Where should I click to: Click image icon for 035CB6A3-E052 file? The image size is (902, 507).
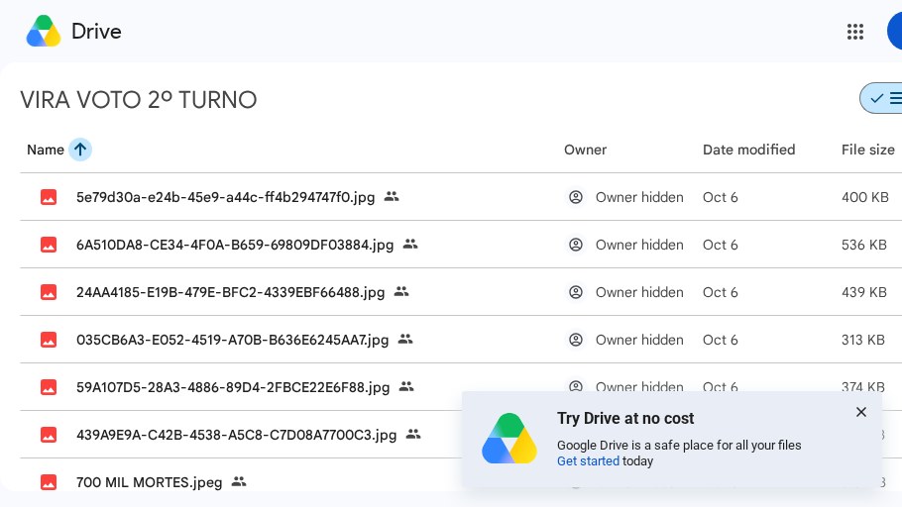pyautogui.click(x=49, y=340)
